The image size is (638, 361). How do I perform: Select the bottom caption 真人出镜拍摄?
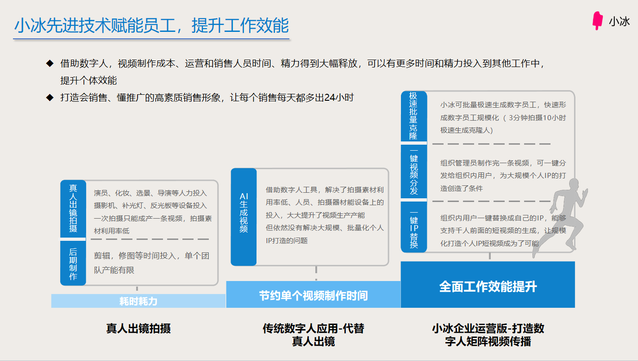coord(138,329)
